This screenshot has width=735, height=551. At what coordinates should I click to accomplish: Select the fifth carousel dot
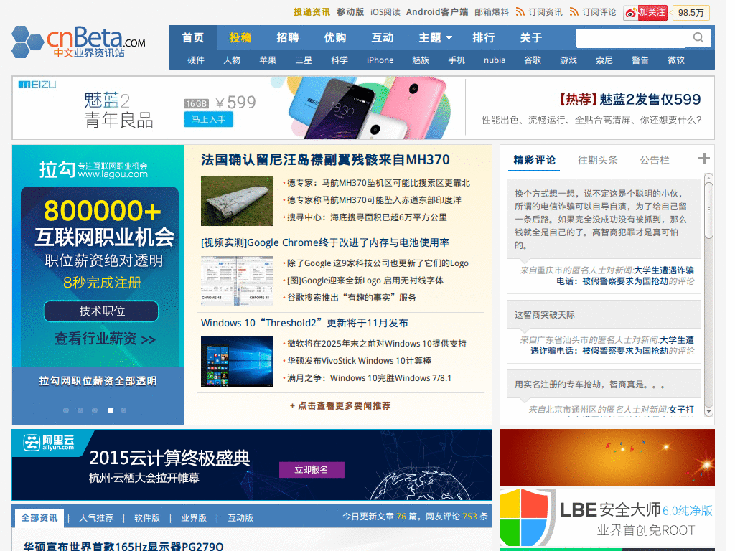pos(123,410)
